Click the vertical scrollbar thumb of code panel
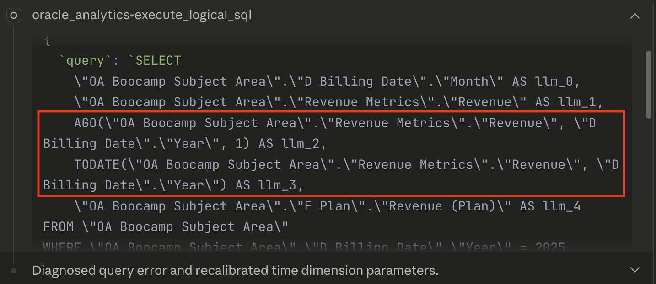This screenshot has width=656, height=284. pos(648,84)
